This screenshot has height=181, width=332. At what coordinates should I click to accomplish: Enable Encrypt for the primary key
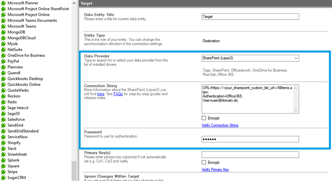click(204, 163)
